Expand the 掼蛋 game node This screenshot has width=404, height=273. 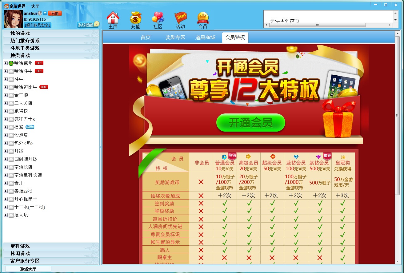[x=6, y=127]
